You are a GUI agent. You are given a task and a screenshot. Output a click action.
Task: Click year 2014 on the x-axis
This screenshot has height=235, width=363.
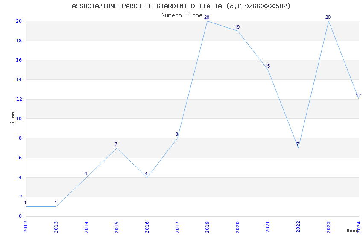tap(86, 227)
